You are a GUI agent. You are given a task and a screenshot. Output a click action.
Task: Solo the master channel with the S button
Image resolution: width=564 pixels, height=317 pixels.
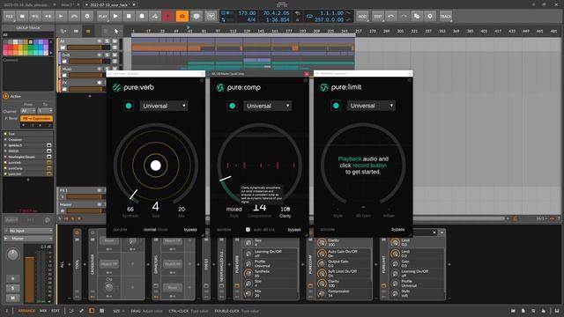click(13, 288)
